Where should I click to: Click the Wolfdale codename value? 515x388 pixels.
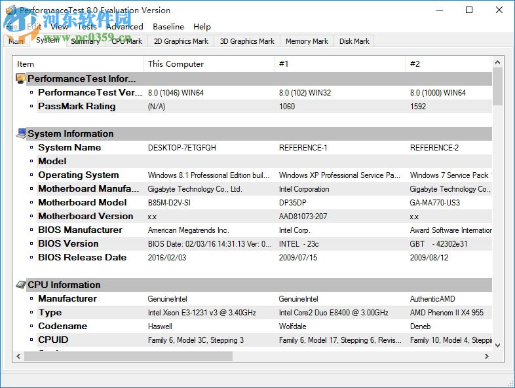pos(292,326)
